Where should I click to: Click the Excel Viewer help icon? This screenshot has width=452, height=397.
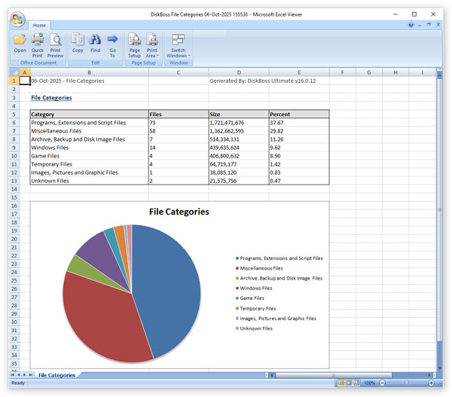[x=411, y=25]
